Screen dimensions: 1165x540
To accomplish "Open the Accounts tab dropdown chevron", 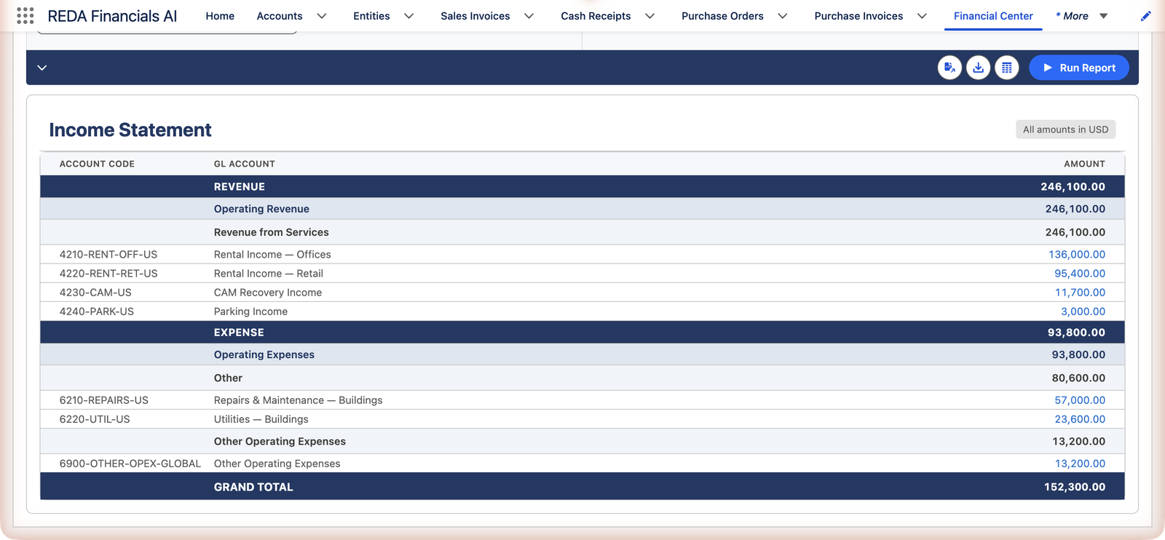I will 321,16.
